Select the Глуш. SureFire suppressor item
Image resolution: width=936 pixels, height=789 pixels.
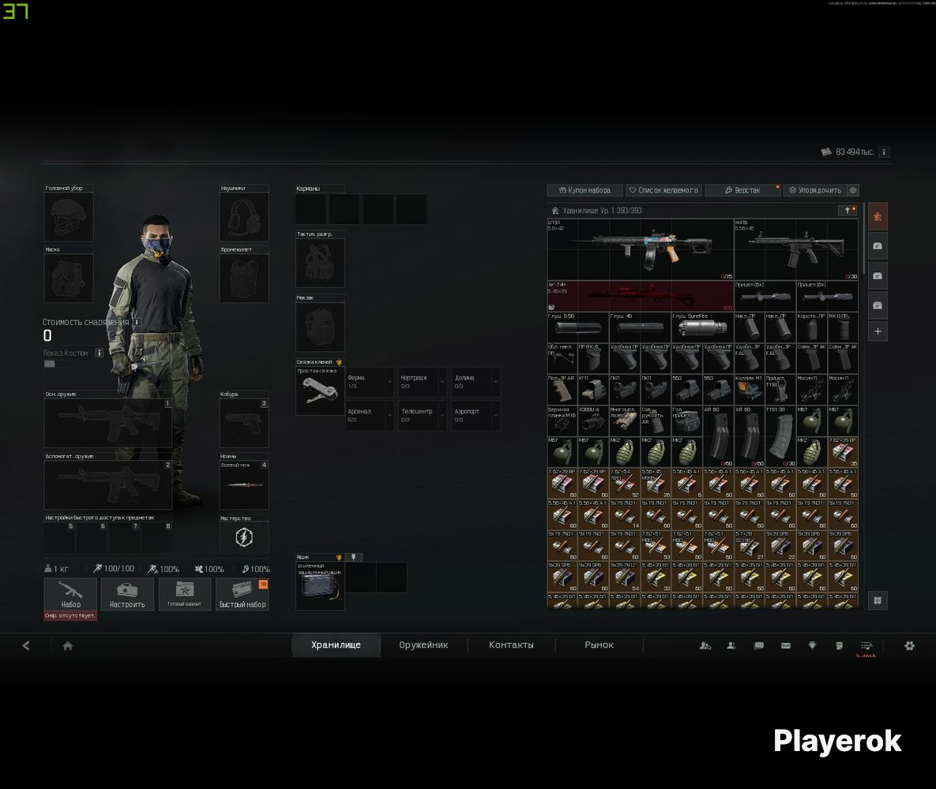(x=702, y=327)
